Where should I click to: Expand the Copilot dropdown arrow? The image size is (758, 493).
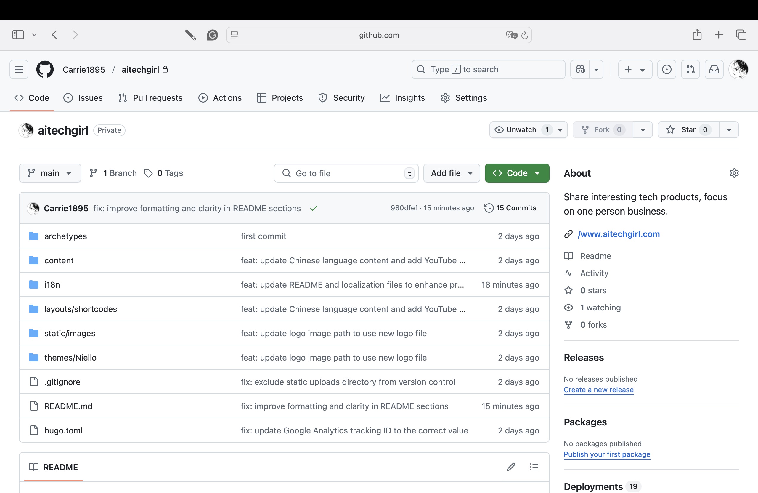(x=596, y=69)
